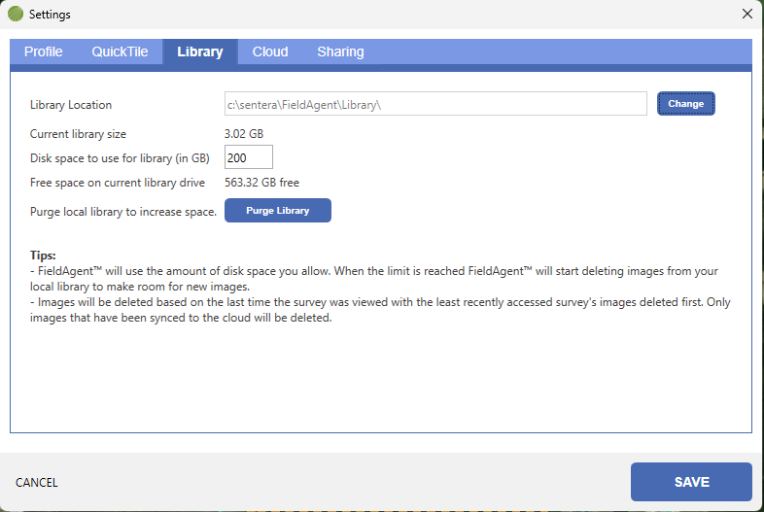Screen dimensions: 764x512
Task: Save the settings
Action: (691, 482)
